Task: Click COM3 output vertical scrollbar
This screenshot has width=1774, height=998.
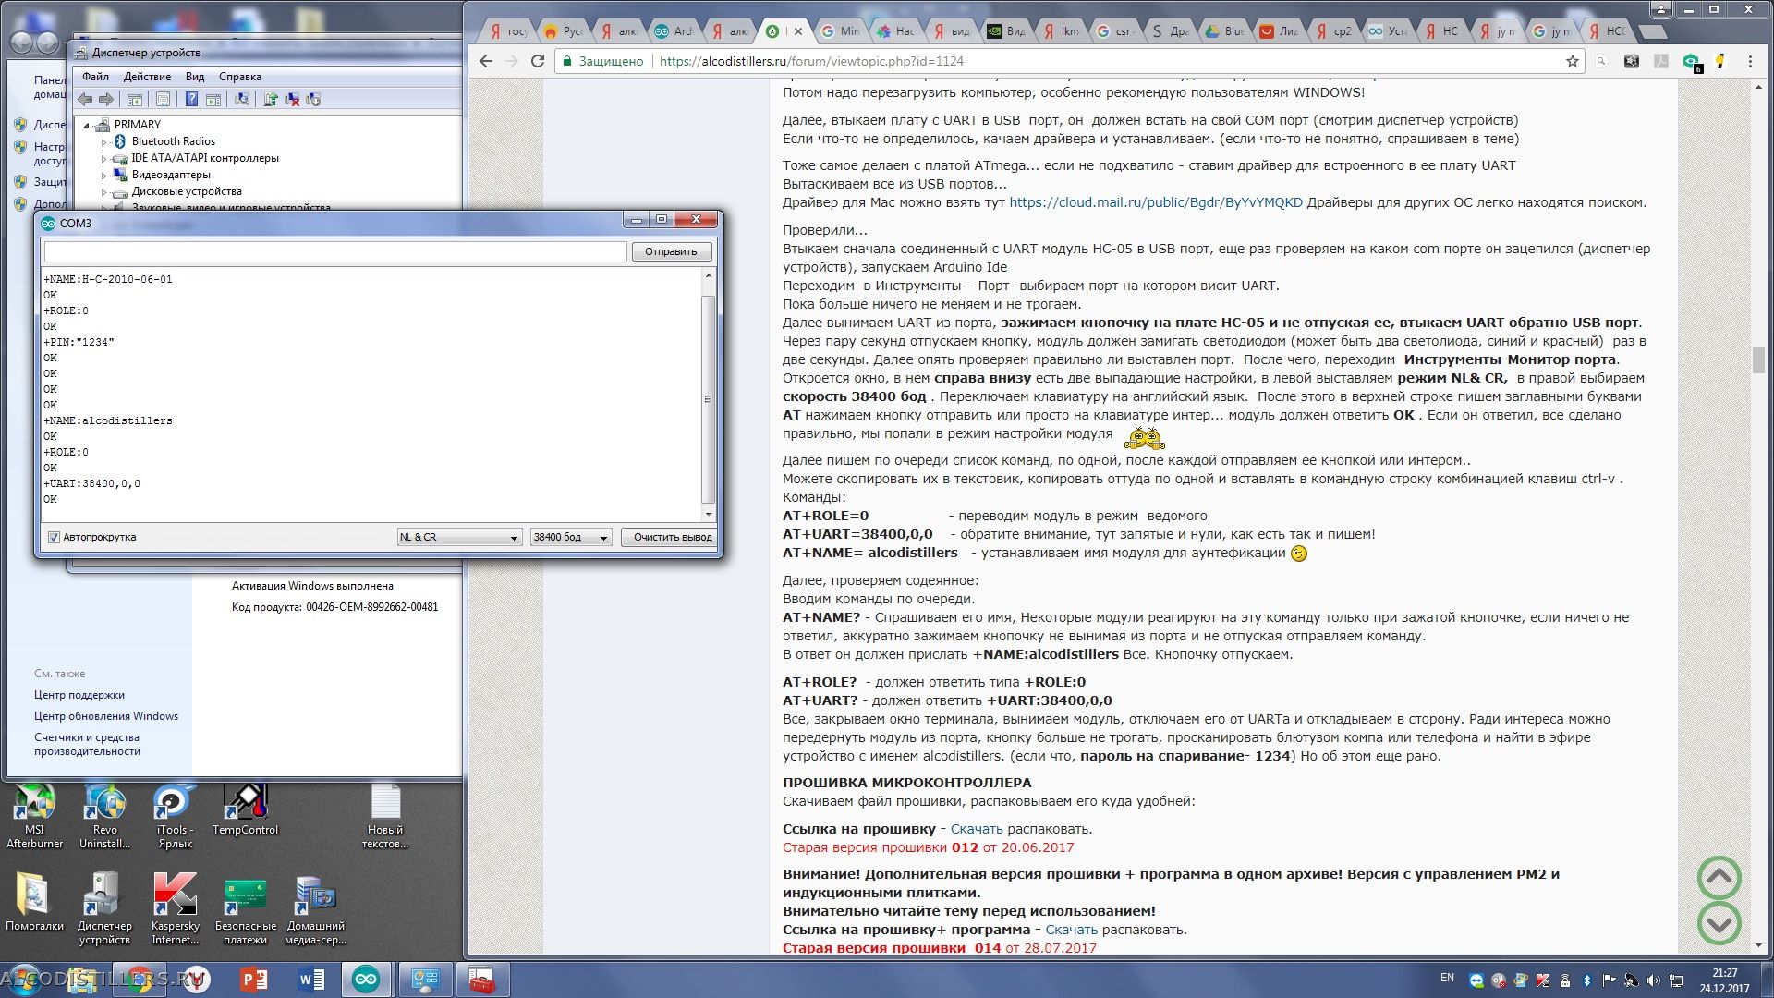Action: [x=709, y=399]
